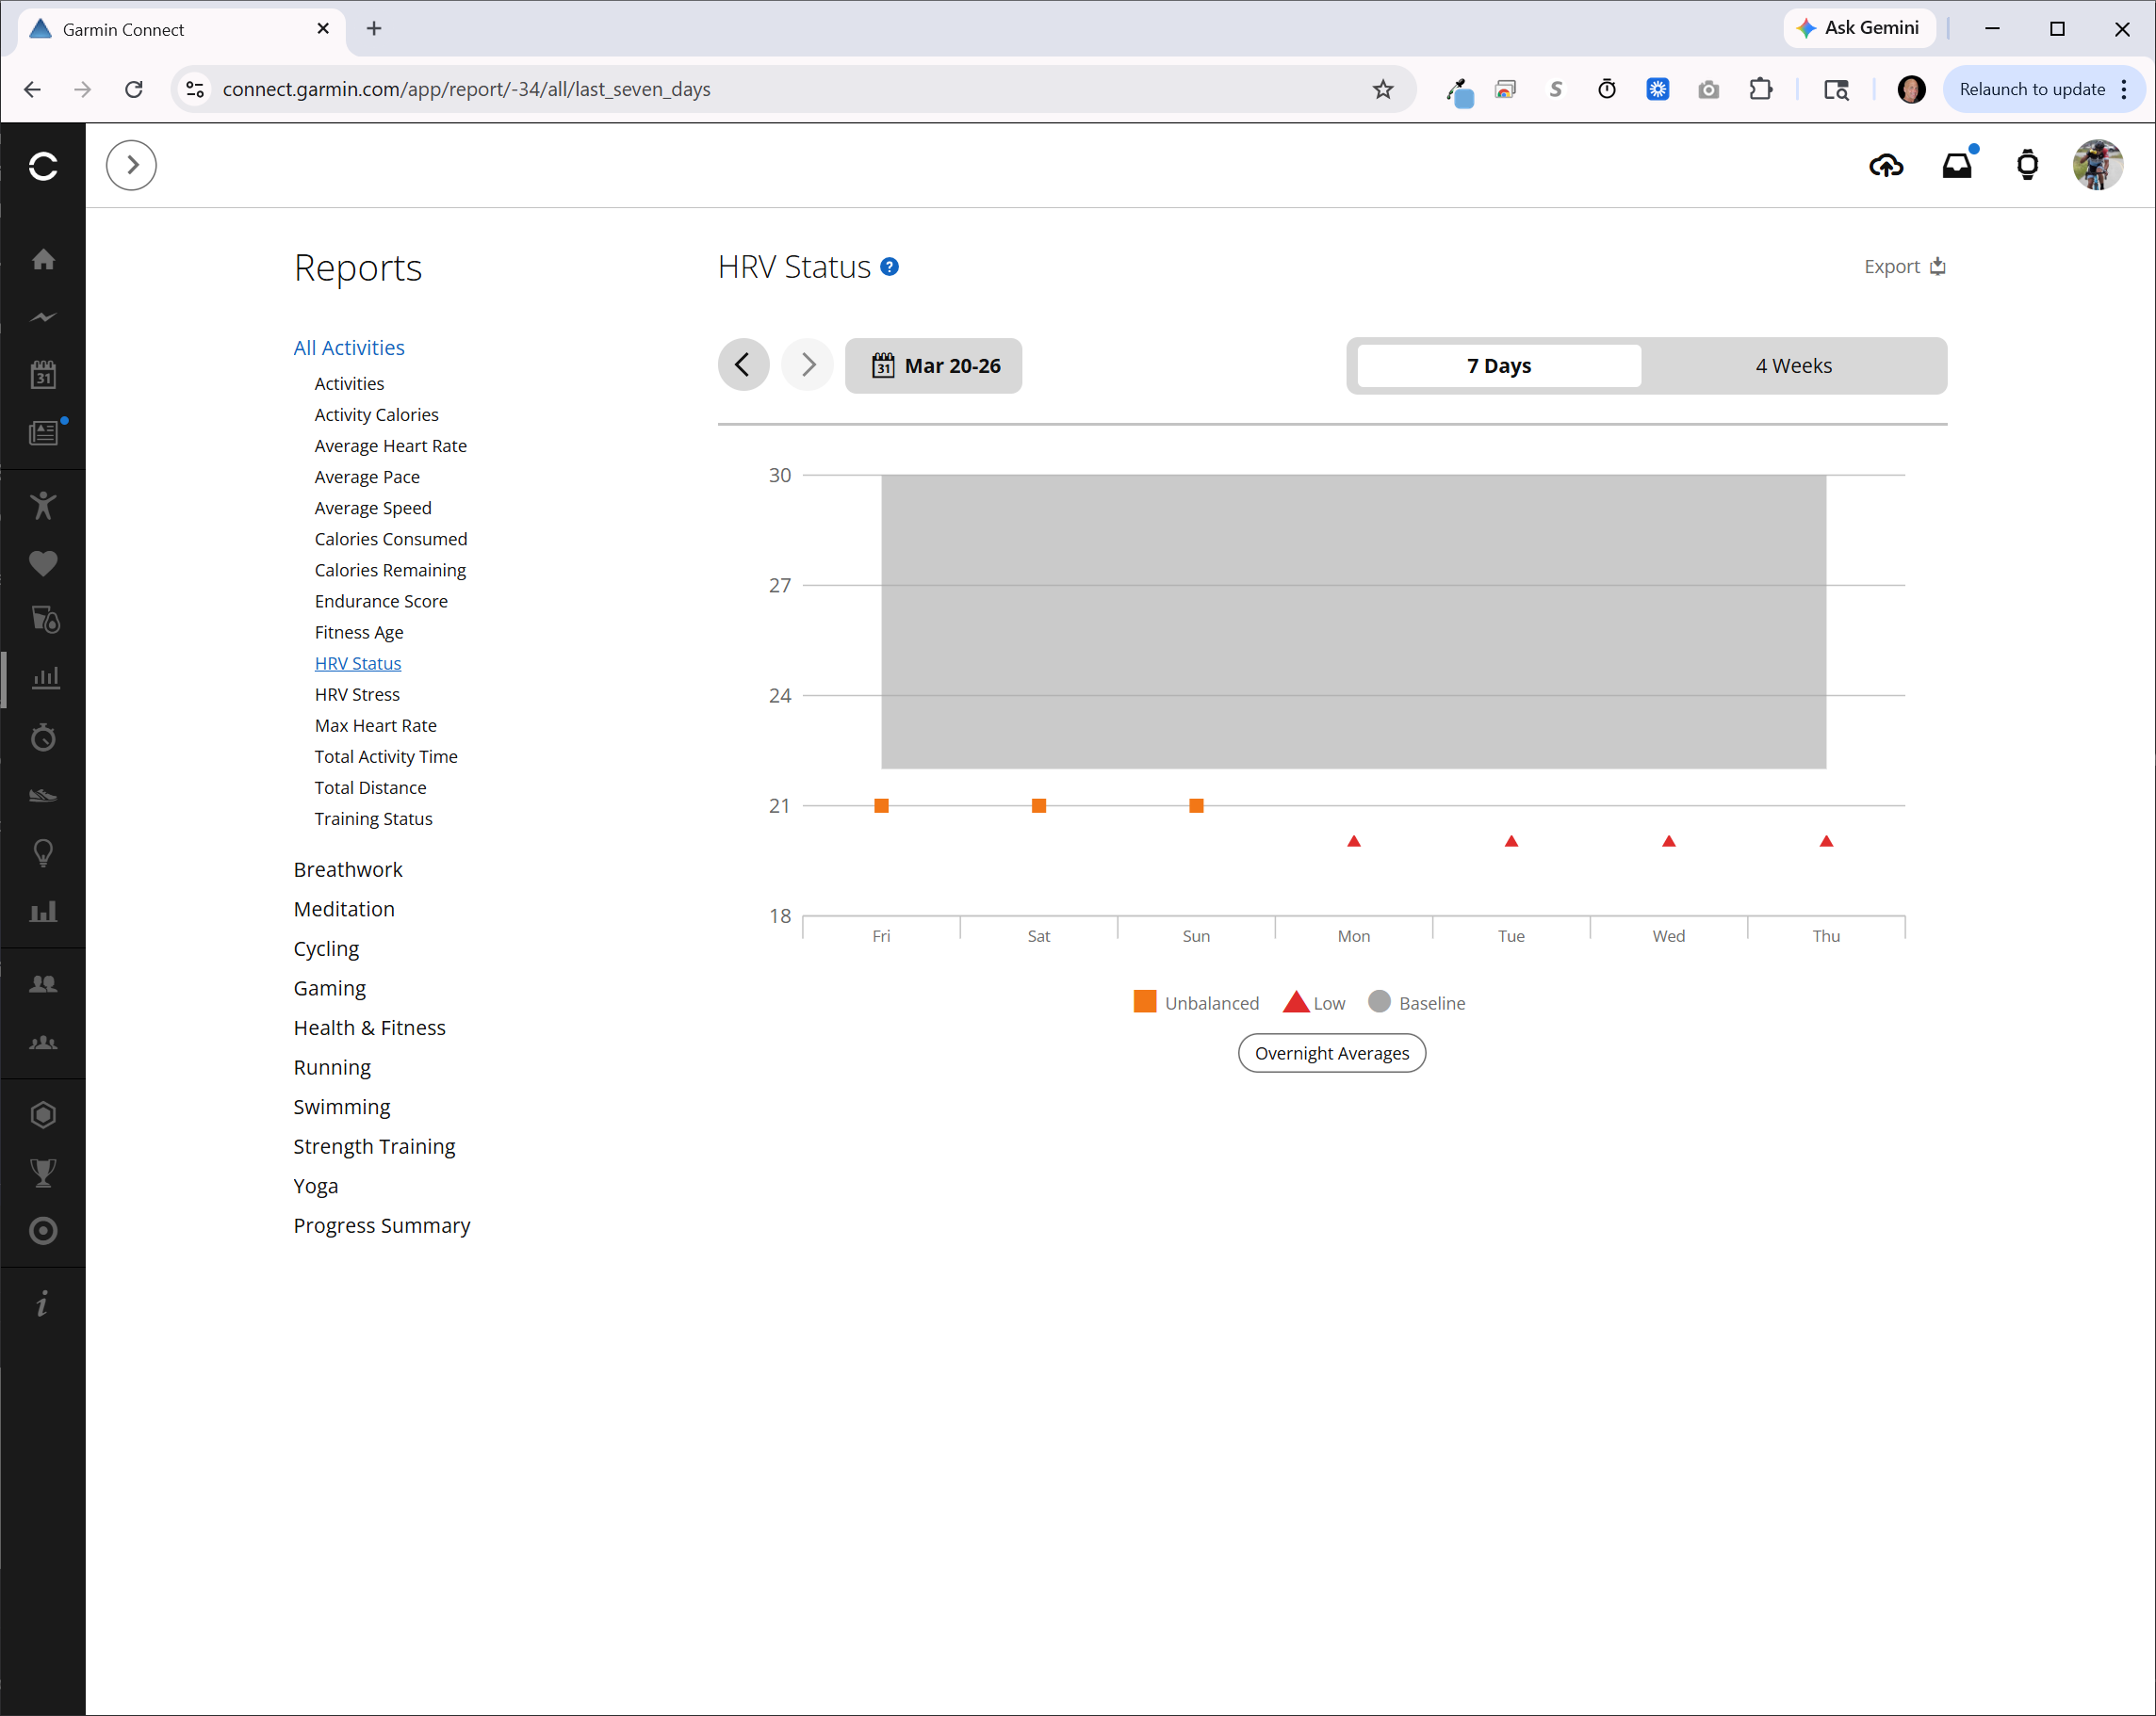
Task: Open Health Stats heart icon in sidebar
Action: click(43, 563)
